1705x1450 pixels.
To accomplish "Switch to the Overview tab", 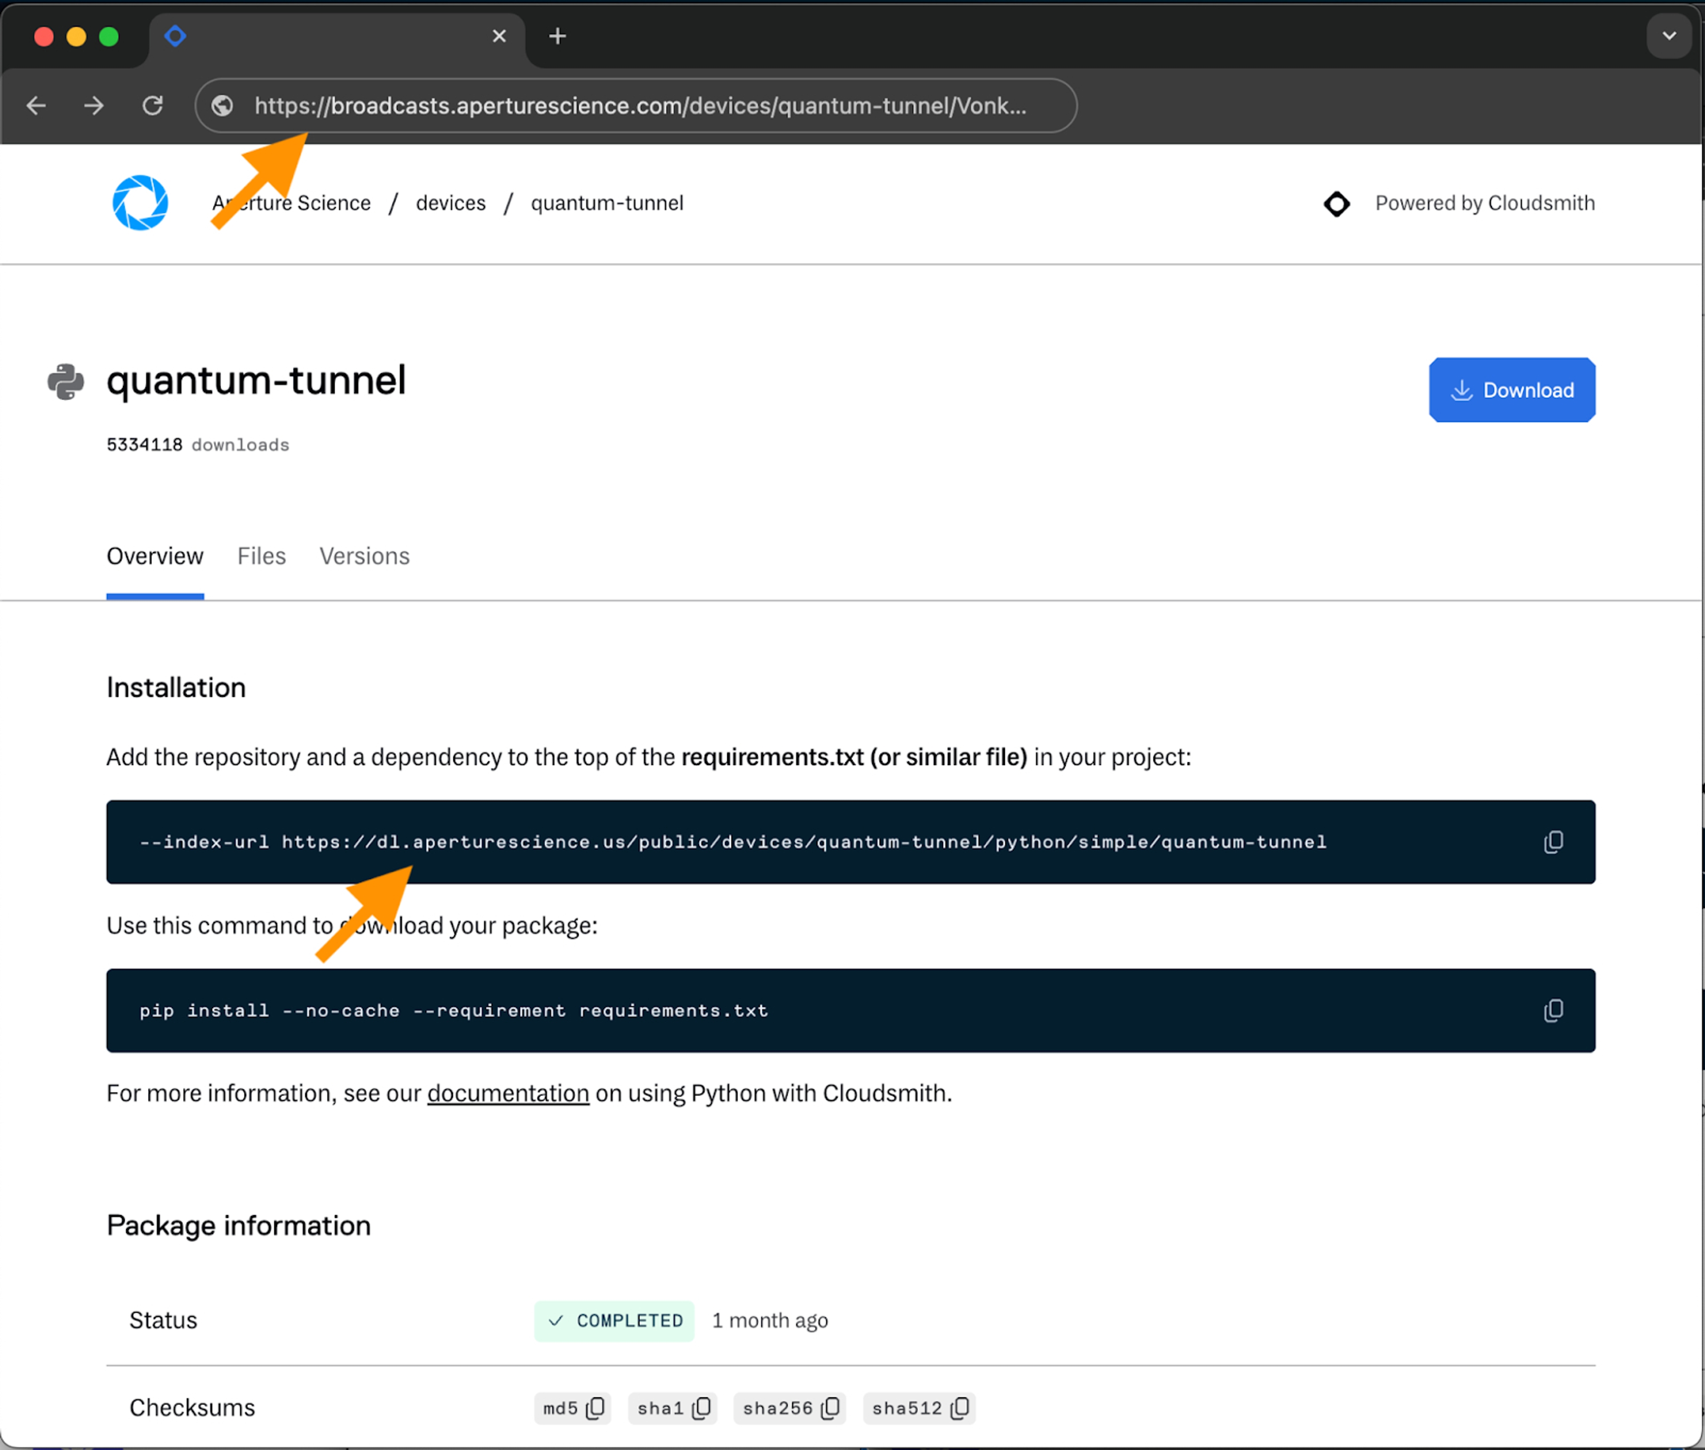I will [x=155, y=556].
